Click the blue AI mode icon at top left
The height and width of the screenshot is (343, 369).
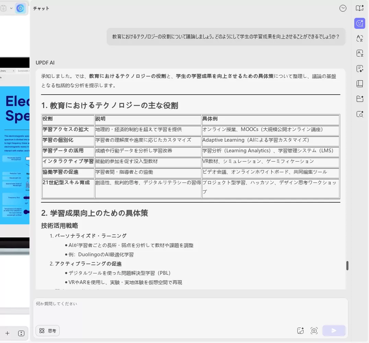pos(21,9)
